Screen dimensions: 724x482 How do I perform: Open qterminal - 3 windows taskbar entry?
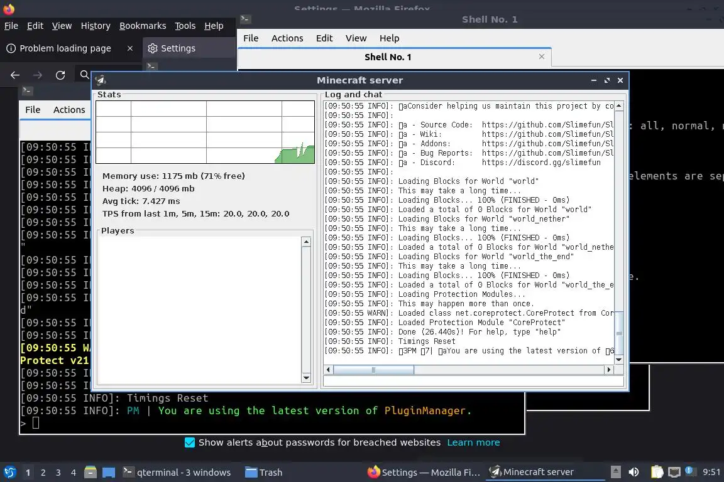(x=177, y=473)
